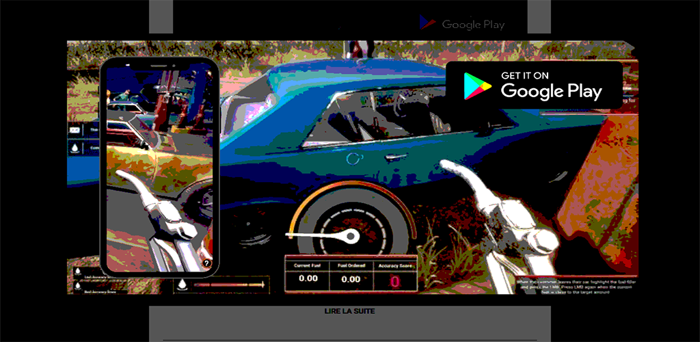Open the GET IT ON Google Play badge
Image resolution: width=700 pixels, height=342 pixels.
pos(534,85)
